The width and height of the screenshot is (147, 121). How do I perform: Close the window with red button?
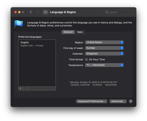pos(15,12)
